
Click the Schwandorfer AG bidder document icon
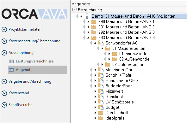click(101, 43)
